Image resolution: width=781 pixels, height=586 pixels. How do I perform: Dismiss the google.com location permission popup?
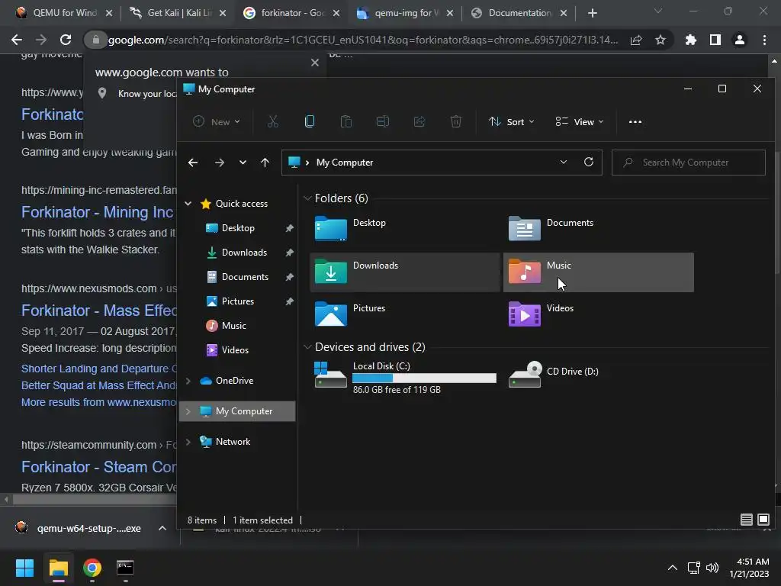tap(315, 63)
